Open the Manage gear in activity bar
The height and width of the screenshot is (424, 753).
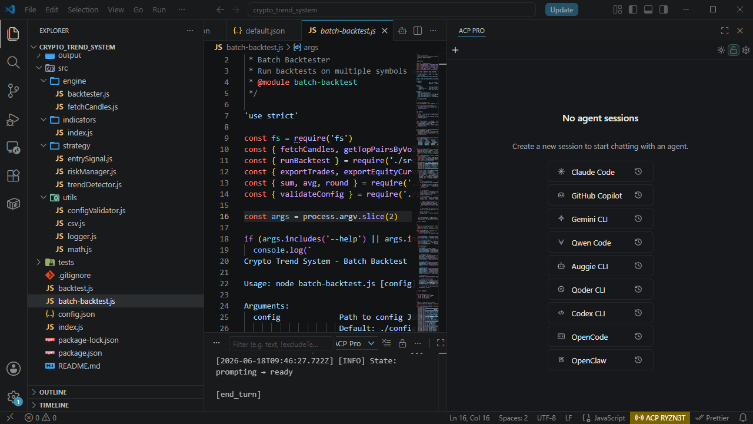tap(13, 397)
